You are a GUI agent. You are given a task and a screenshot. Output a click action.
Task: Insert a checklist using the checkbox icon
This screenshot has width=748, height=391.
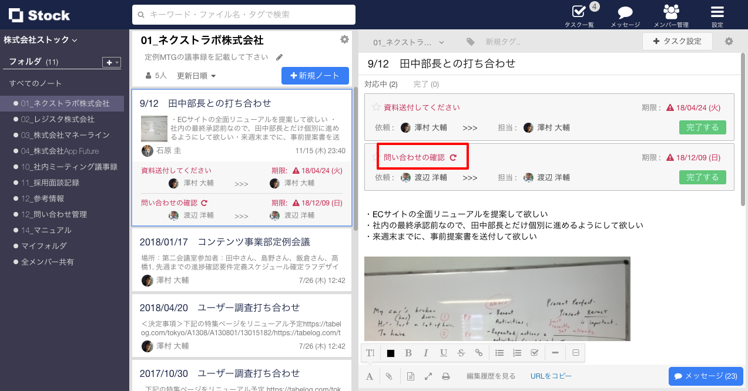click(x=536, y=352)
